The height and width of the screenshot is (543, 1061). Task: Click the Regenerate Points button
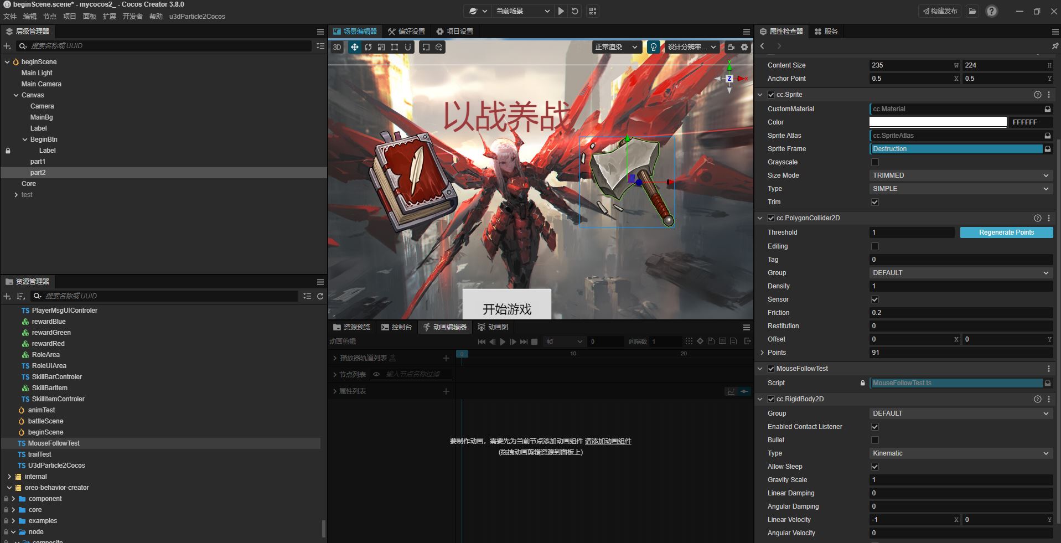1006,232
